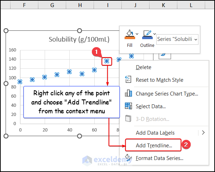215x172 pixels.
Task: Select column G header
Action: [52, 5]
